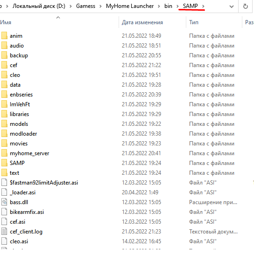Open the anim folder icon
254x254 pixels.
click(4, 35)
